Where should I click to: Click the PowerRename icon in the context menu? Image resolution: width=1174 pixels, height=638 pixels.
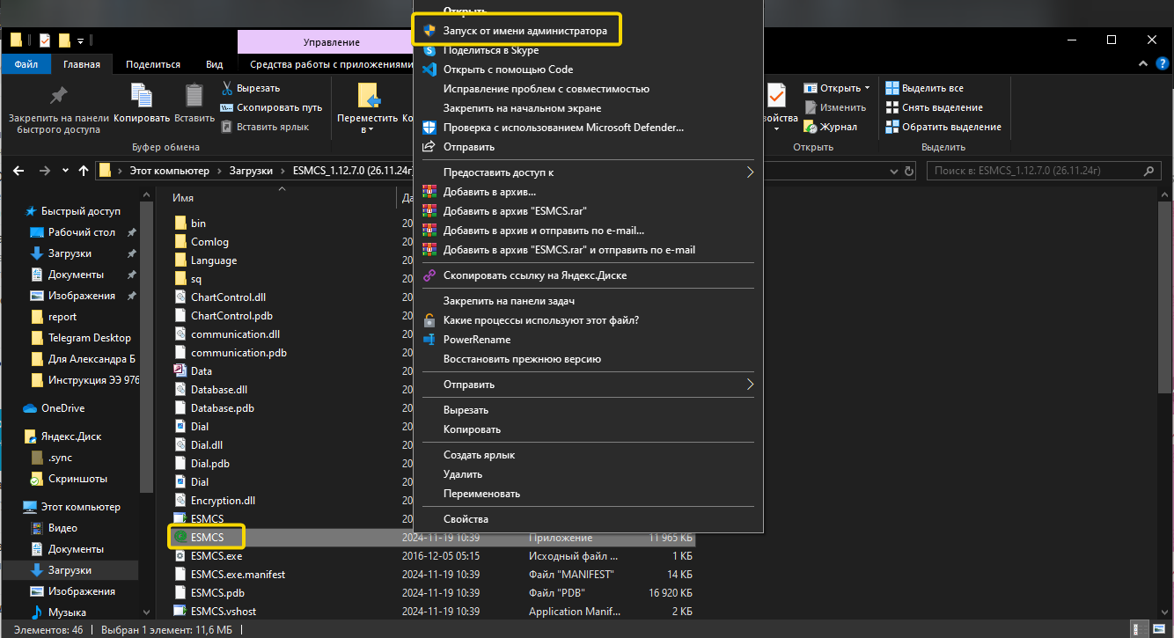click(429, 340)
